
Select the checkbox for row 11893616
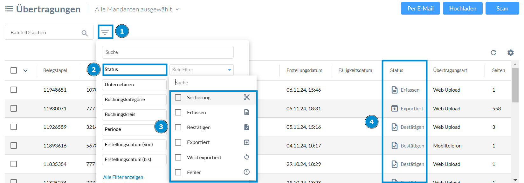(x=14, y=146)
